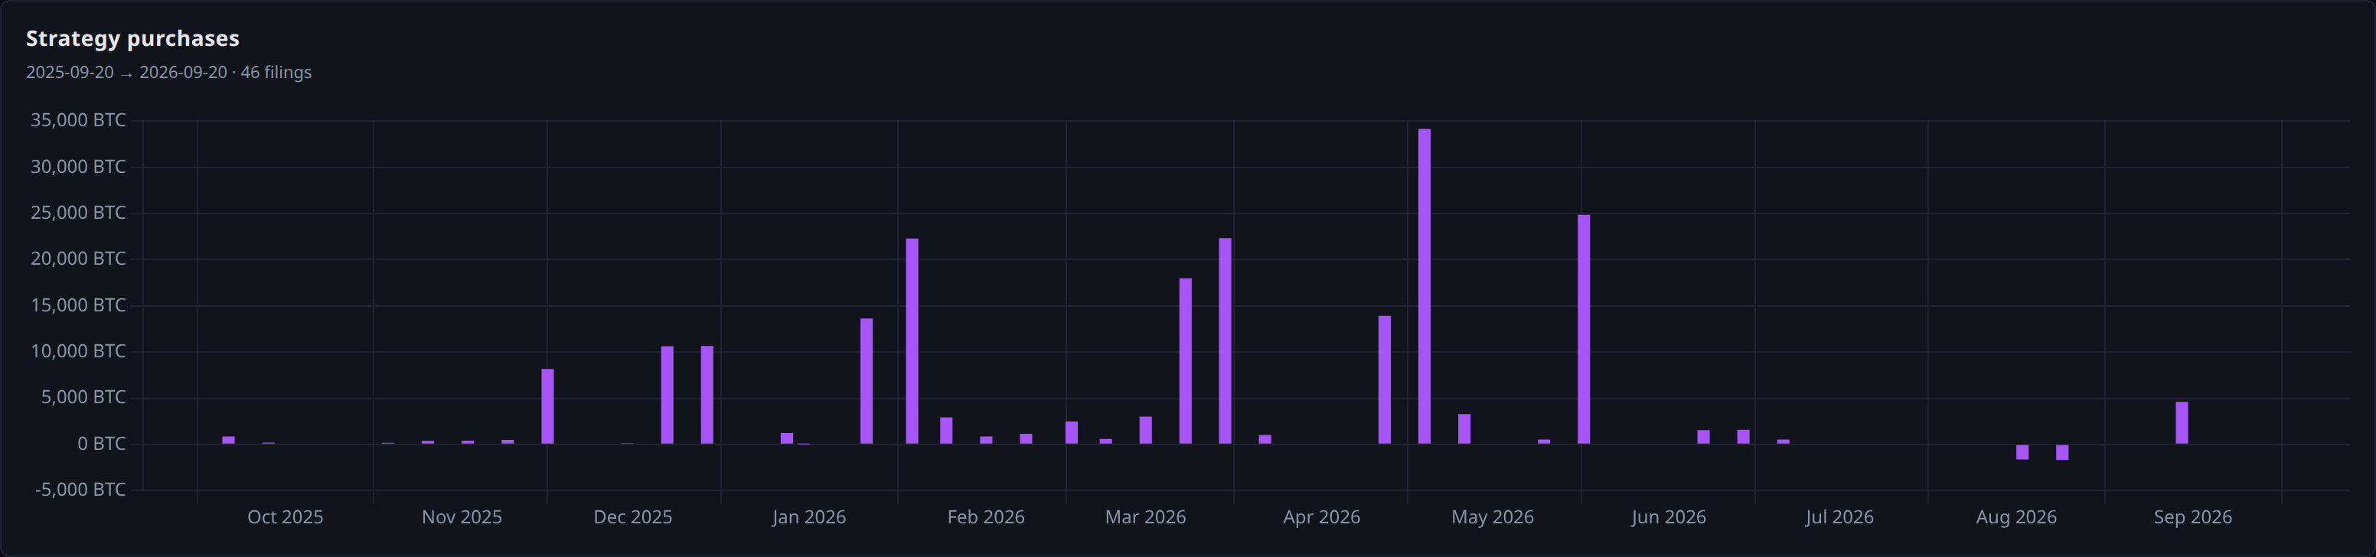Click the "5,000 BTC" y-axis label
Viewport: 2376px width, 557px height.
coord(83,396)
